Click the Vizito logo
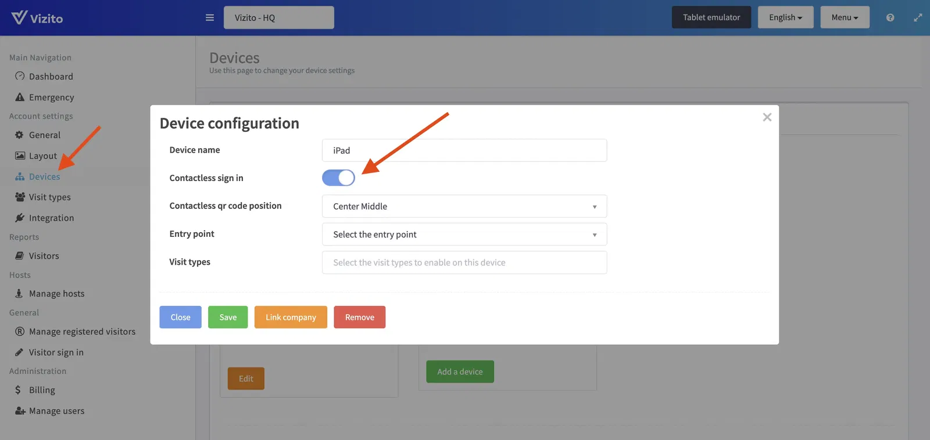 37,18
